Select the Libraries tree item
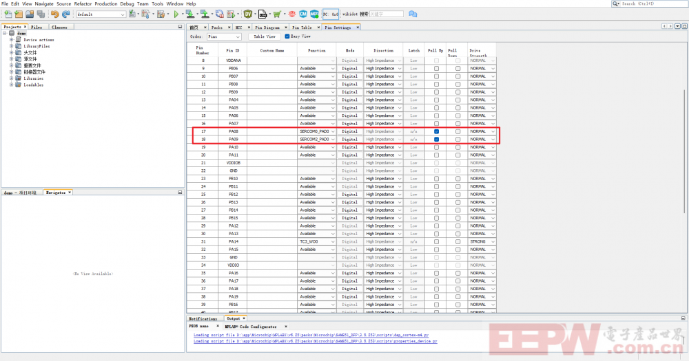 click(x=33, y=78)
